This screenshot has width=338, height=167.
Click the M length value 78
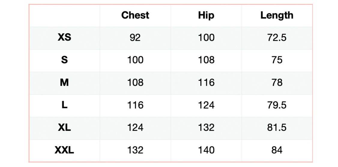click(x=276, y=82)
